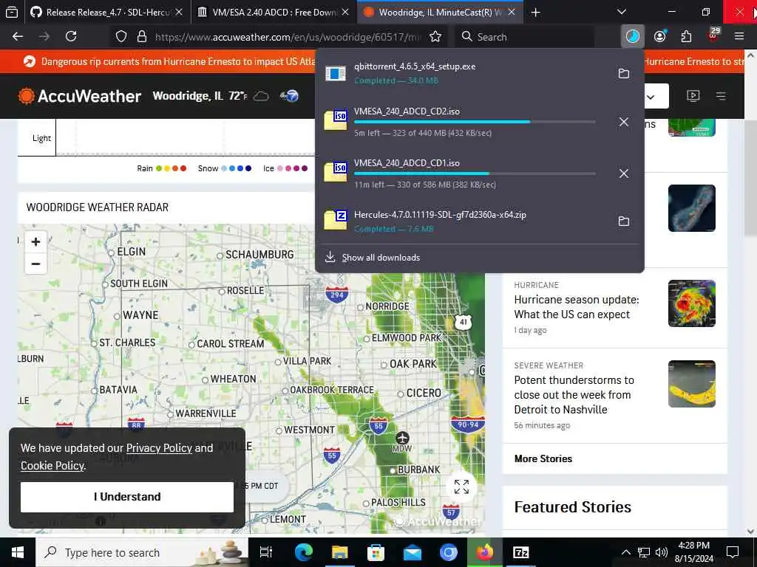Reload the current page
This screenshot has height=567, width=757.
click(x=71, y=37)
